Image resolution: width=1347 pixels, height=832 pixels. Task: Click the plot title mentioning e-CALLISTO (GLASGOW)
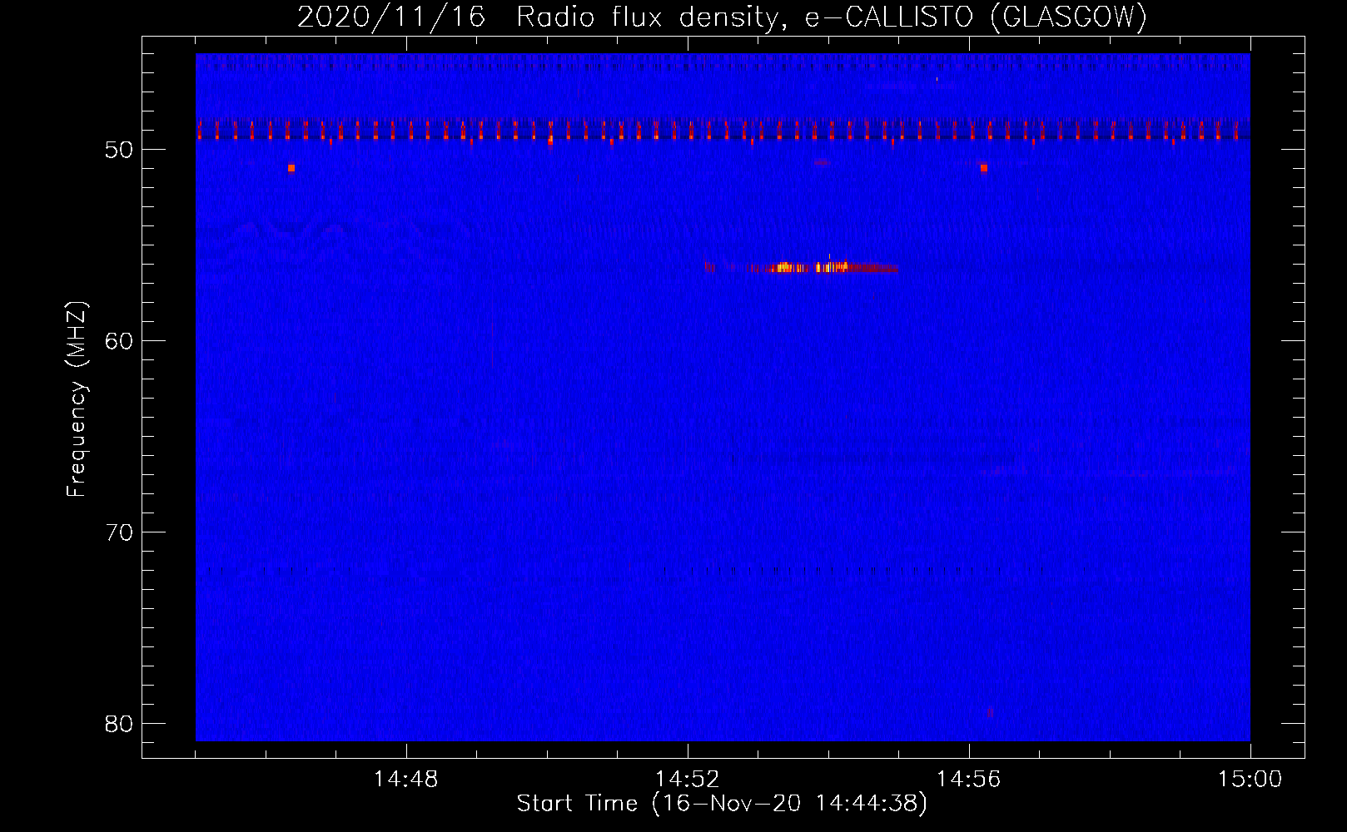(722, 17)
